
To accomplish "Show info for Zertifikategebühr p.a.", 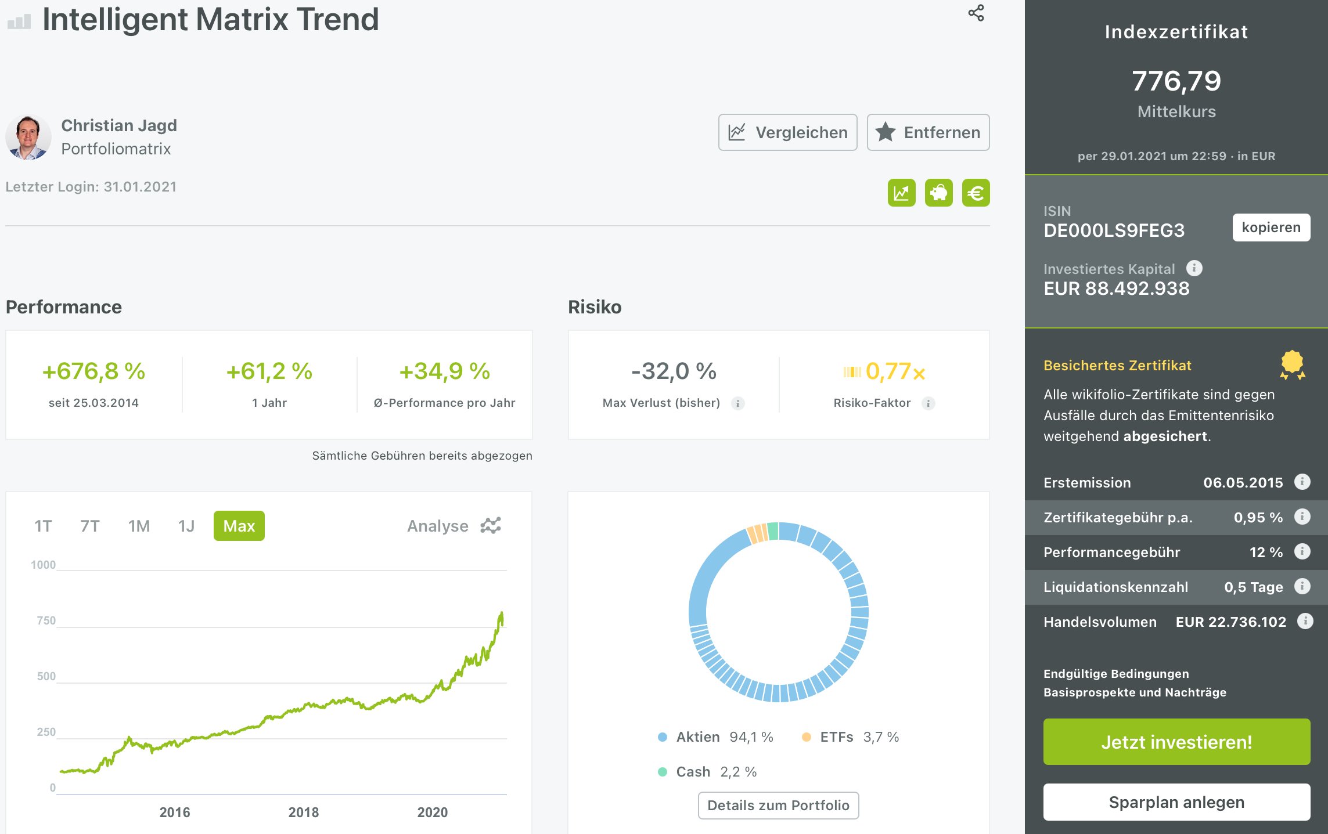I will [x=1302, y=517].
